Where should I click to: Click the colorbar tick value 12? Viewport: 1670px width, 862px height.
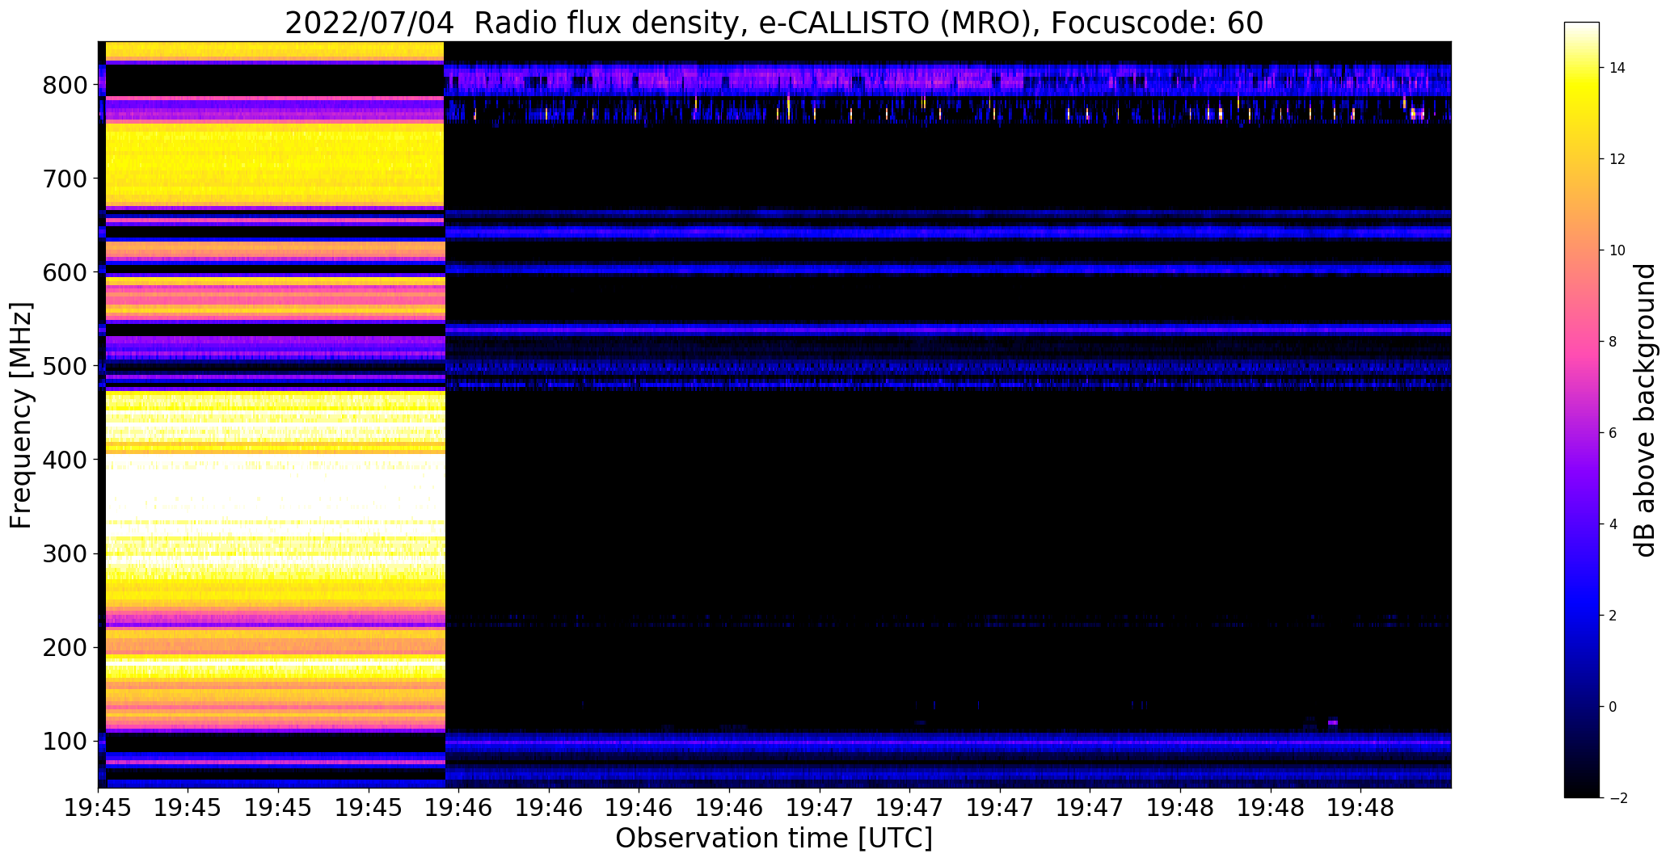(1617, 159)
